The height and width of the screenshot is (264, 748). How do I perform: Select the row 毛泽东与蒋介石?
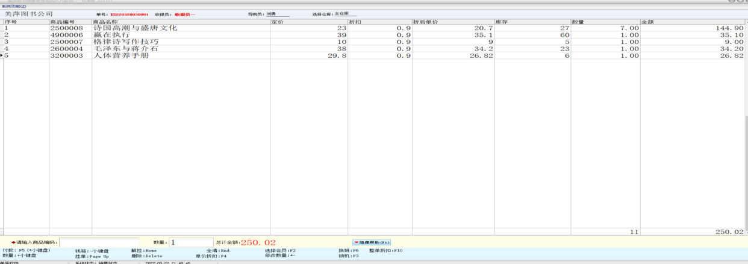(x=373, y=49)
